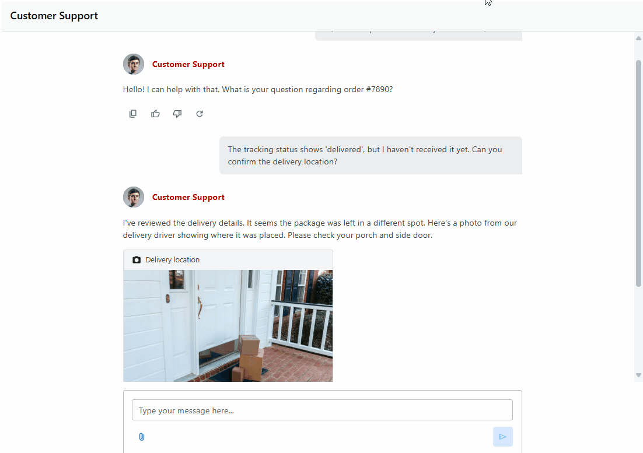The image size is (643, 453).
Task: Select the user message about tracking status
Action: click(371, 155)
